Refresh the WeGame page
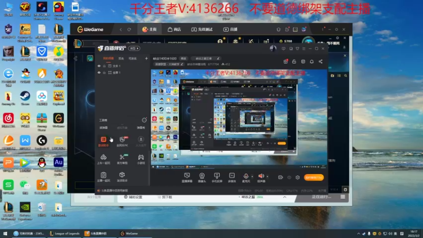This screenshot has width=423, height=238. tap(129, 30)
